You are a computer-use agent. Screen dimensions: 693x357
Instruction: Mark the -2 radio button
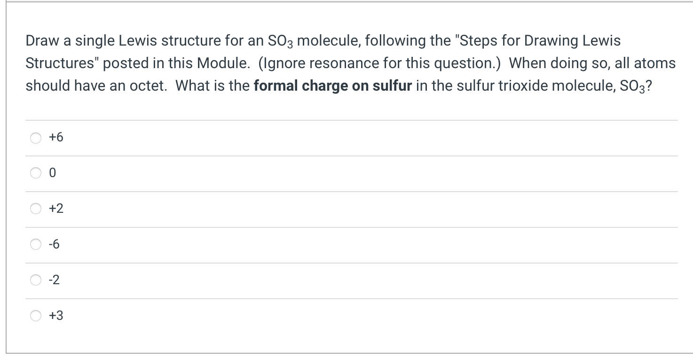point(36,280)
